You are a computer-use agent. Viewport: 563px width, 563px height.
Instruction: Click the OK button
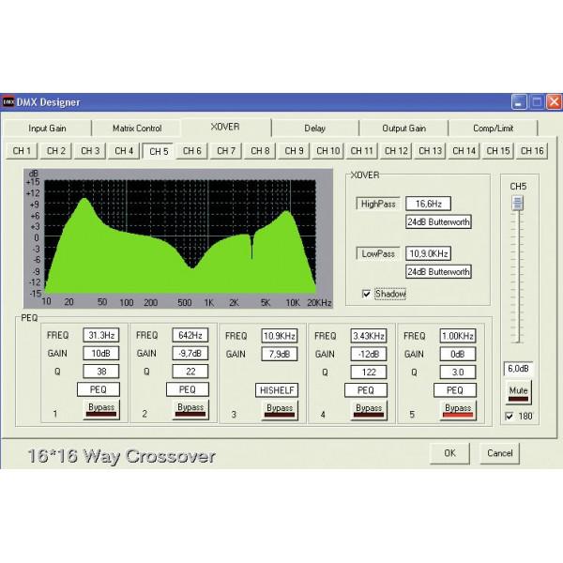pyautogui.click(x=449, y=453)
